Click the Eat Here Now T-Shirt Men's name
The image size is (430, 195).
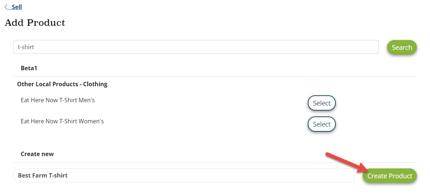[58, 100]
